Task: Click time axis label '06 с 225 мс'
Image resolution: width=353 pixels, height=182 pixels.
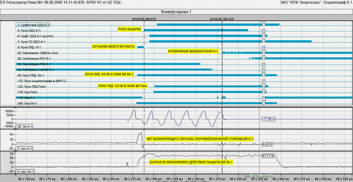Action: (90, 178)
